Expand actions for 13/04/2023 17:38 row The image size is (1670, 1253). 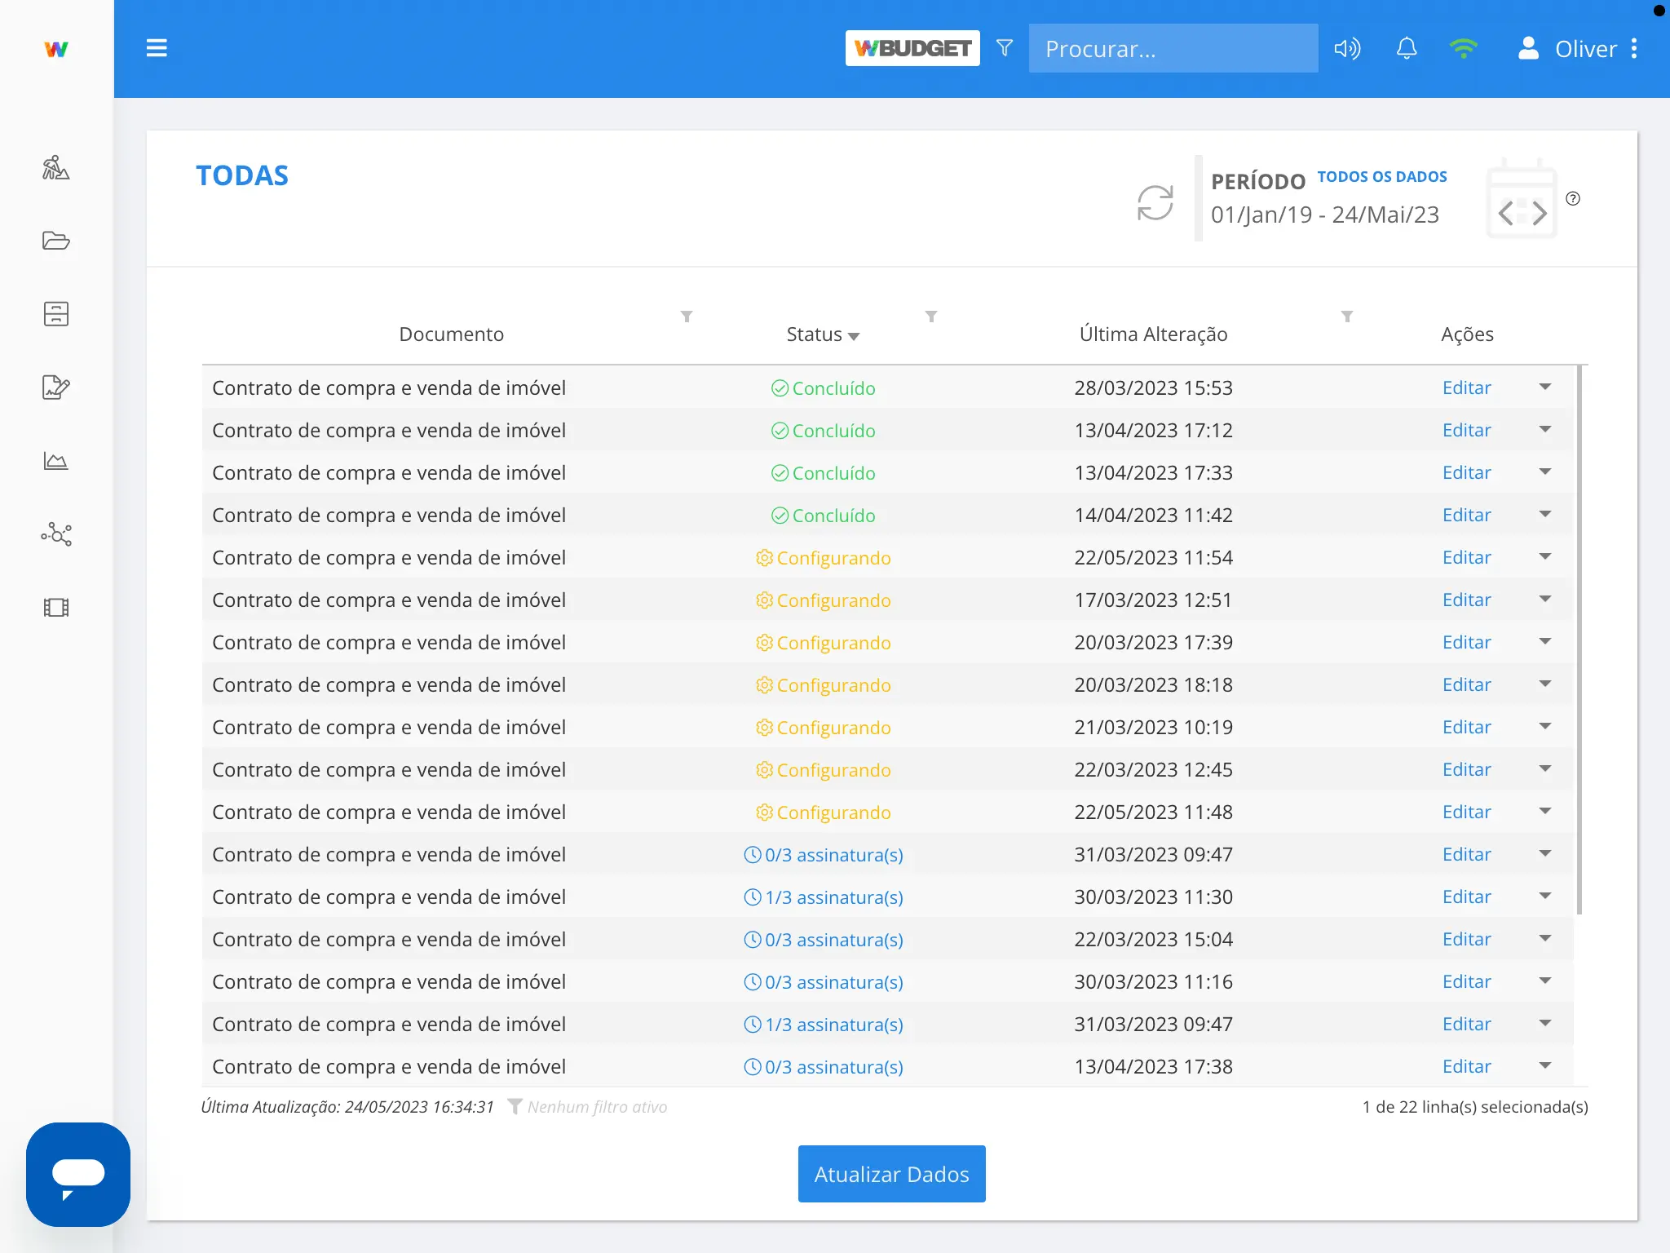click(x=1545, y=1065)
